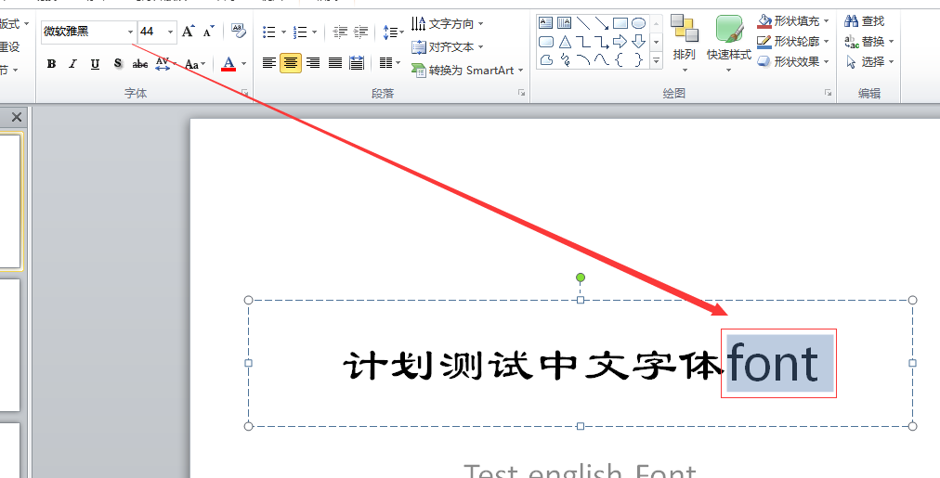Open line spacing dropdown

(393, 32)
